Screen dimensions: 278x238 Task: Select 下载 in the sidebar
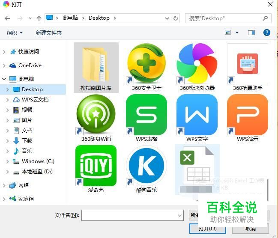click(x=27, y=140)
